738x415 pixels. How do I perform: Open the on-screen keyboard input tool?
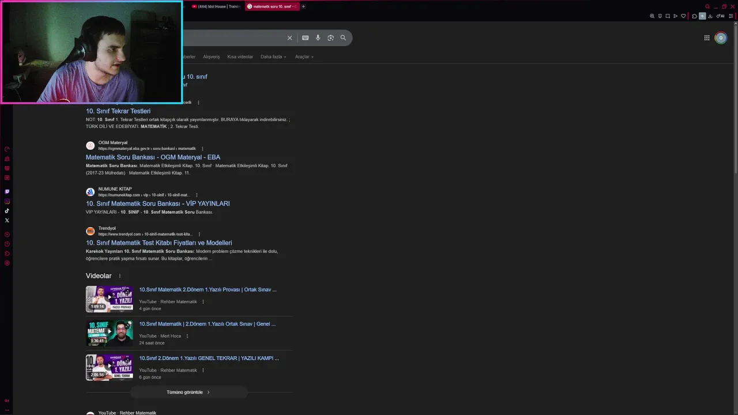pyautogui.click(x=305, y=38)
